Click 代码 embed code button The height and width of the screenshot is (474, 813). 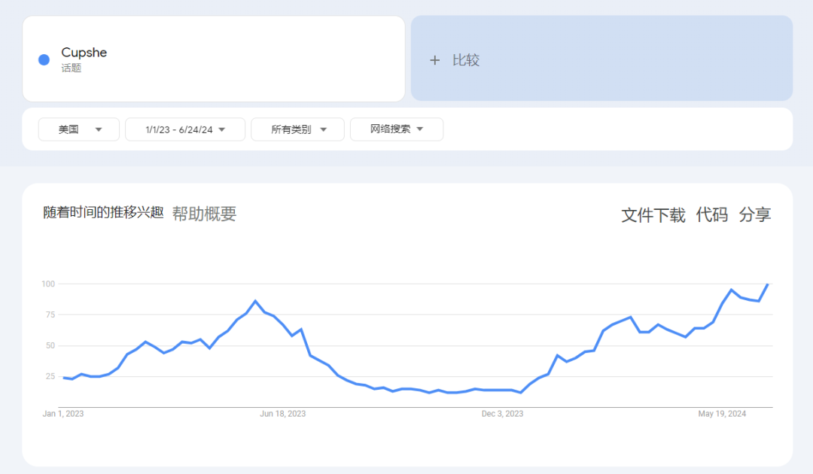(712, 214)
